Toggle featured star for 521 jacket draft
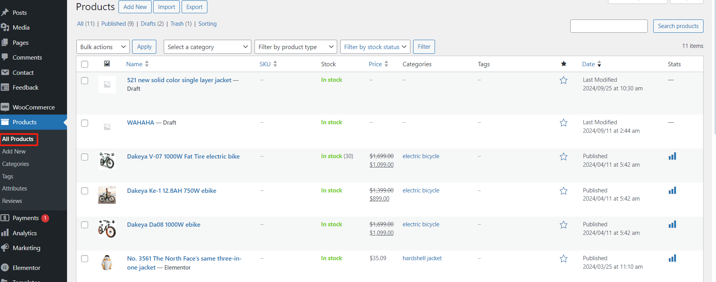This screenshot has height=282, width=716. (564, 80)
